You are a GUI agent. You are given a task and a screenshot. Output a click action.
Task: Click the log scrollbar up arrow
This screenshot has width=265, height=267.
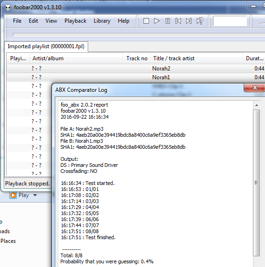(x=257, y=105)
